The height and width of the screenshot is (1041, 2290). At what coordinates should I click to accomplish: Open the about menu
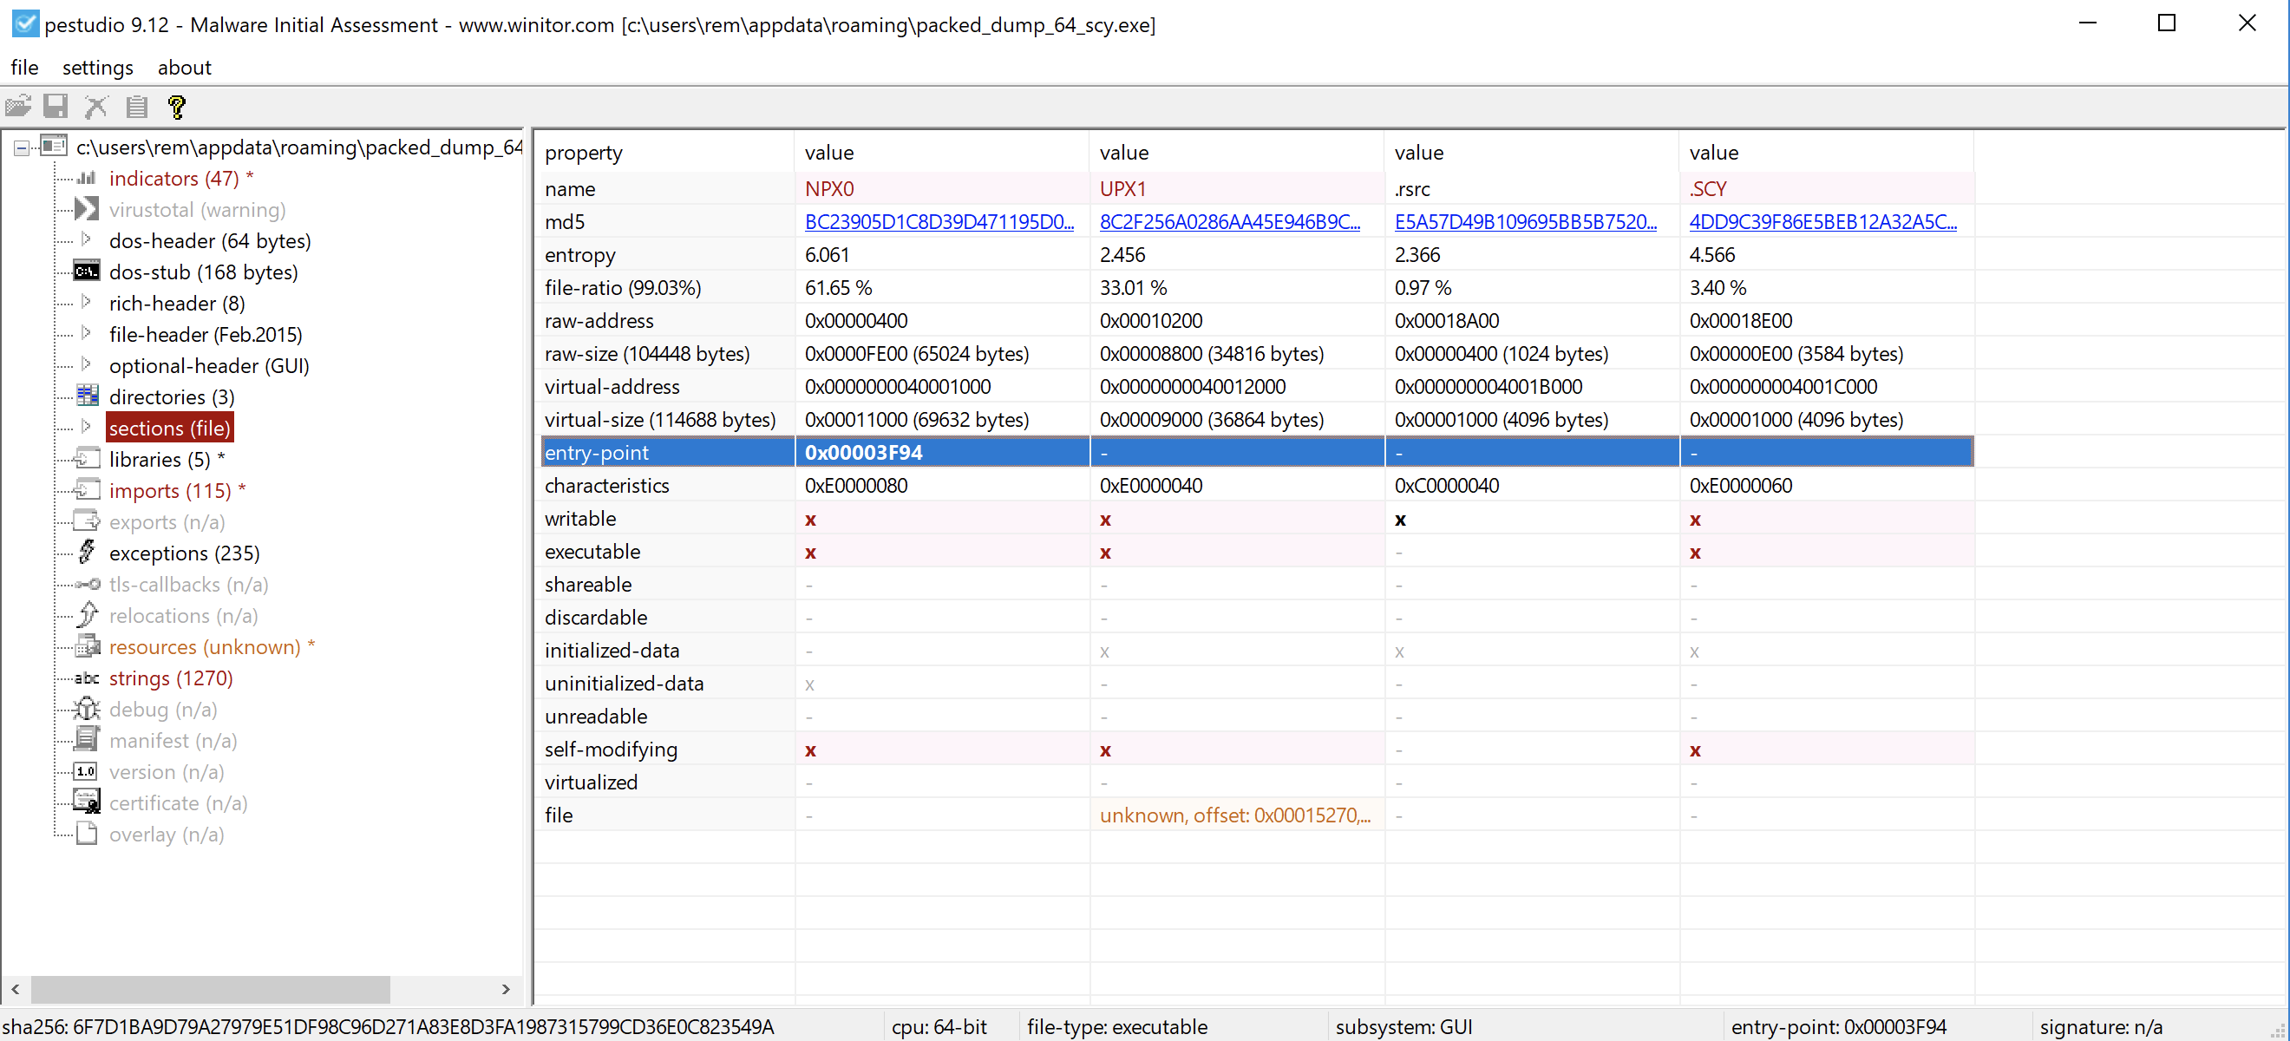click(184, 68)
